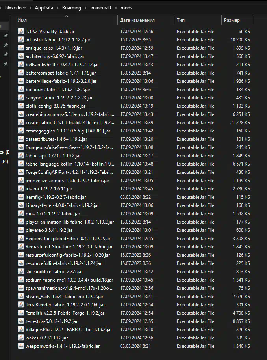Click the 21 228 КБ size value
Screen dimensions: 267x360
240,122
